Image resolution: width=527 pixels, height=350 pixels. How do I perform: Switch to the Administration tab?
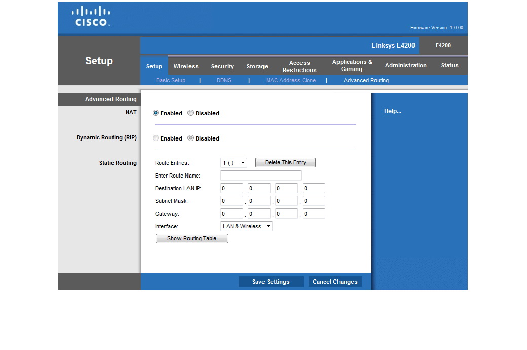[x=405, y=65]
